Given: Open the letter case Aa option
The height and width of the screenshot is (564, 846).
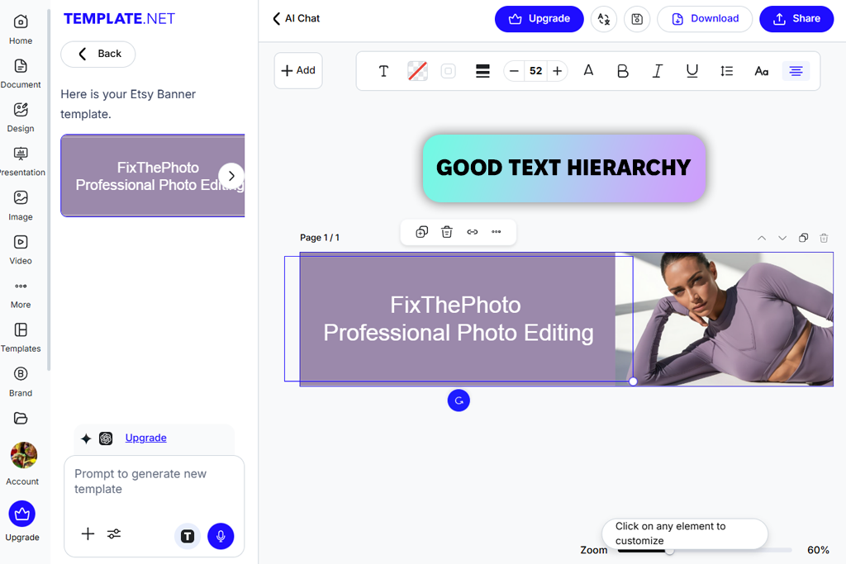Looking at the screenshot, I should [x=761, y=71].
